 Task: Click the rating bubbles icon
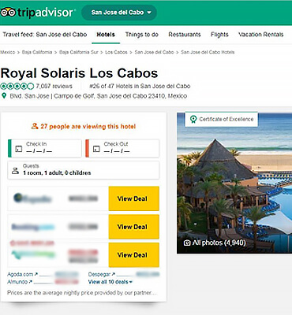(x=17, y=86)
